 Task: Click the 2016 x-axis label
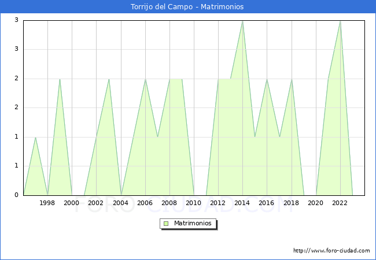point(267,203)
